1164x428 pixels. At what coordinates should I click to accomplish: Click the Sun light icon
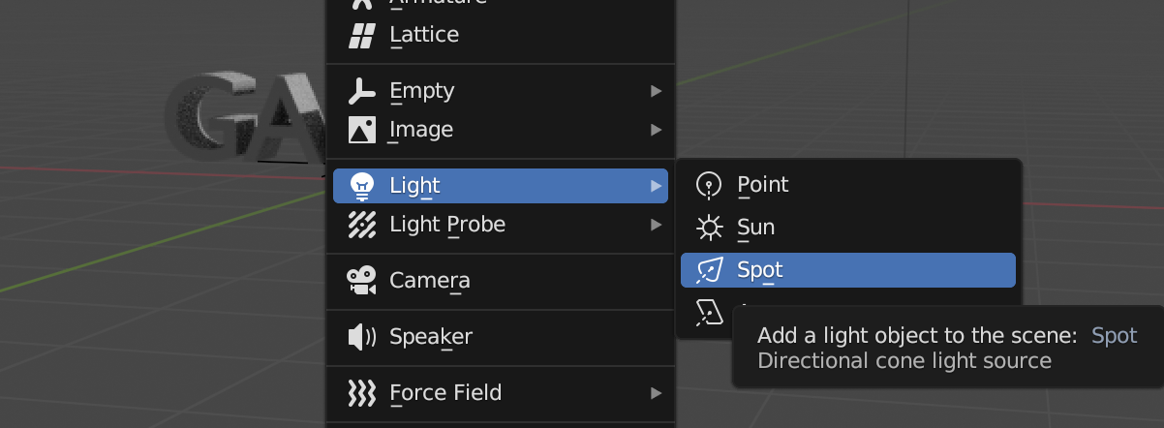pos(710,228)
